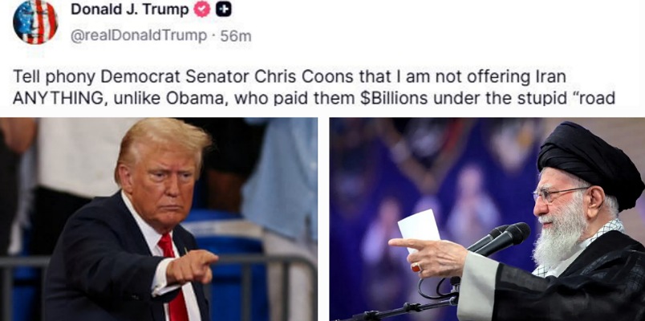Click the microphones in the right photo

(499, 238)
